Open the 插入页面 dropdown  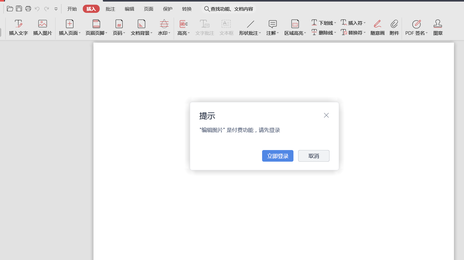tap(70, 28)
